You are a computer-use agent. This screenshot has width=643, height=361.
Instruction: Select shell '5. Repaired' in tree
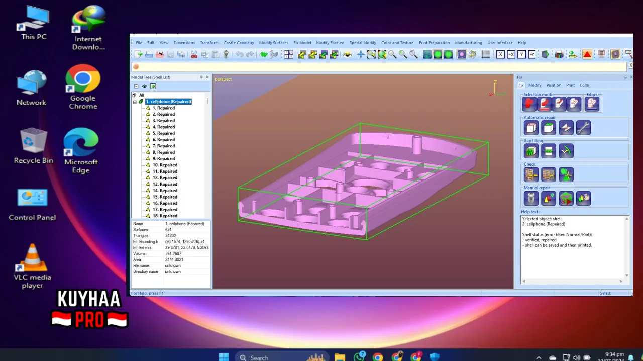point(164,133)
